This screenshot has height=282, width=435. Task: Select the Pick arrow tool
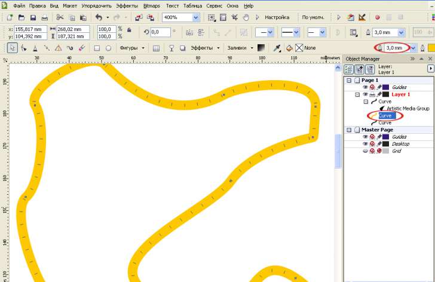click(x=13, y=48)
